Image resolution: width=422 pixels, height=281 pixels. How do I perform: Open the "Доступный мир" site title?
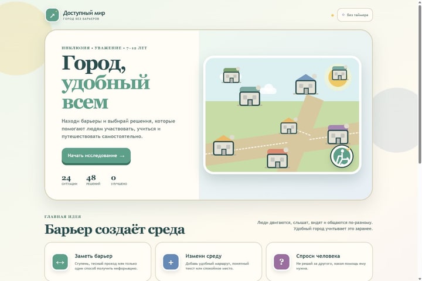click(x=84, y=13)
